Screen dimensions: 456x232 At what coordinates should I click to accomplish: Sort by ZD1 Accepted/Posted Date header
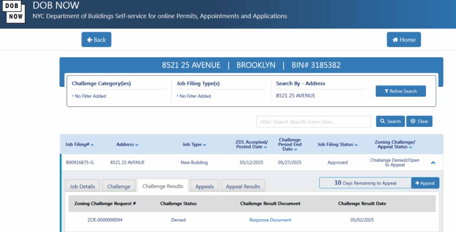pos(252,144)
